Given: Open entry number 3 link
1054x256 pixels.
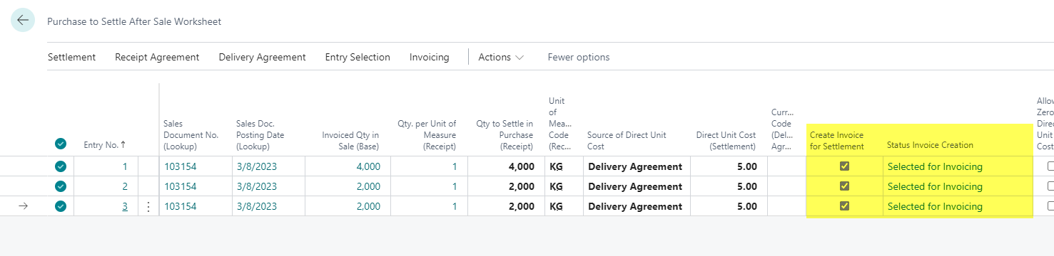Looking at the screenshot, I should pyautogui.click(x=125, y=206).
